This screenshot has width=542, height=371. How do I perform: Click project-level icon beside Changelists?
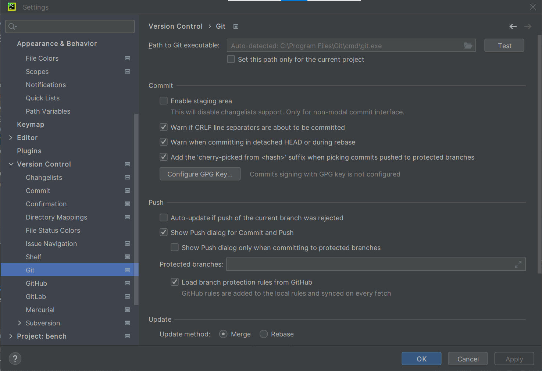(128, 177)
